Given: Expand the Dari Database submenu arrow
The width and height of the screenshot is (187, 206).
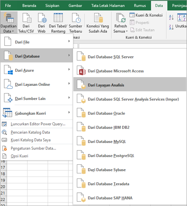Looking at the screenshot, I should pyautogui.click(x=69, y=55).
